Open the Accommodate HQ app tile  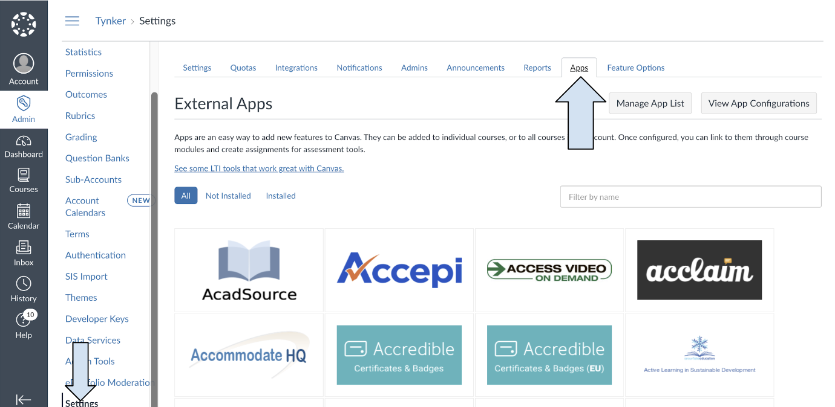coord(249,354)
